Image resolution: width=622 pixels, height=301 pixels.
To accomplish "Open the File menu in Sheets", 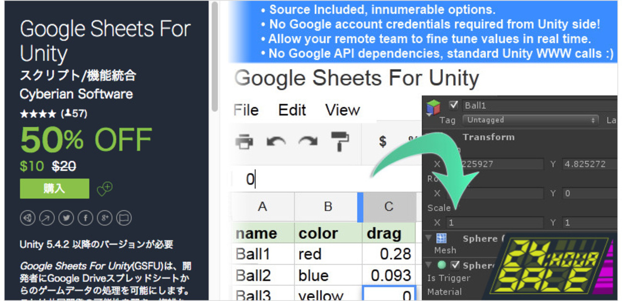I will [x=246, y=110].
